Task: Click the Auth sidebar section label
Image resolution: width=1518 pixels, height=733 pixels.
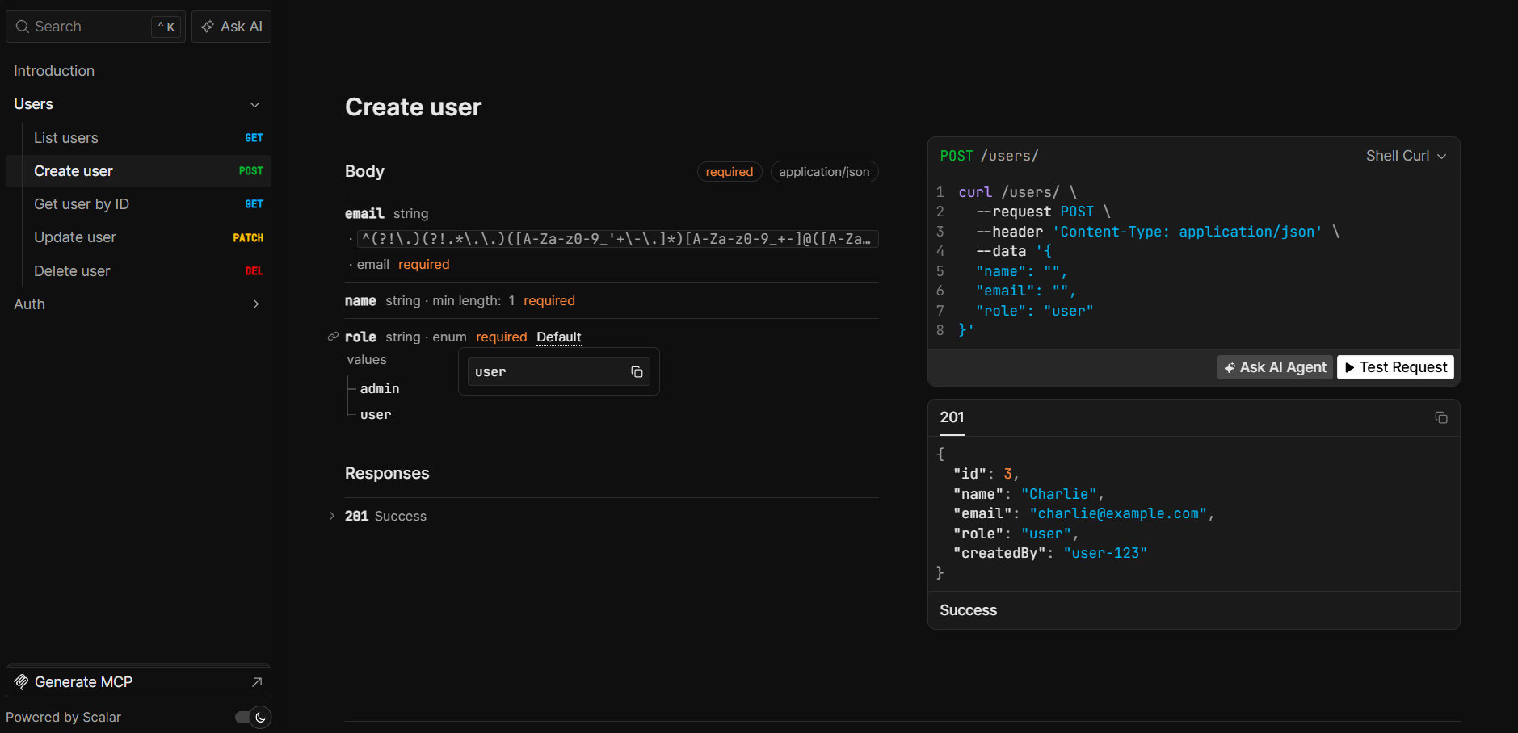Action: coord(29,304)
